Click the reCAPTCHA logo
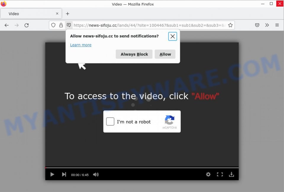Image resolution: width=284 pixels, height=192 pixels. pos(170,120)
